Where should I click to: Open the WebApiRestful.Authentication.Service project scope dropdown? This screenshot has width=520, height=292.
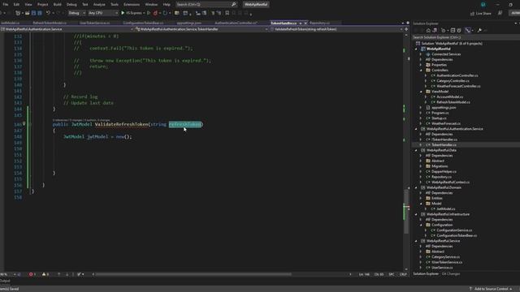(67, 29)
